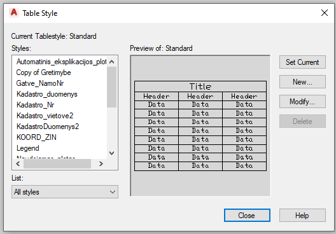This screenshot has height=234, width=336.
Task: Close the Table Style dialog with X
Action: (325, 13)
